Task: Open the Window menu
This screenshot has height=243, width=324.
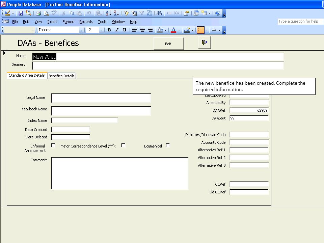Action: pos(118,22)
